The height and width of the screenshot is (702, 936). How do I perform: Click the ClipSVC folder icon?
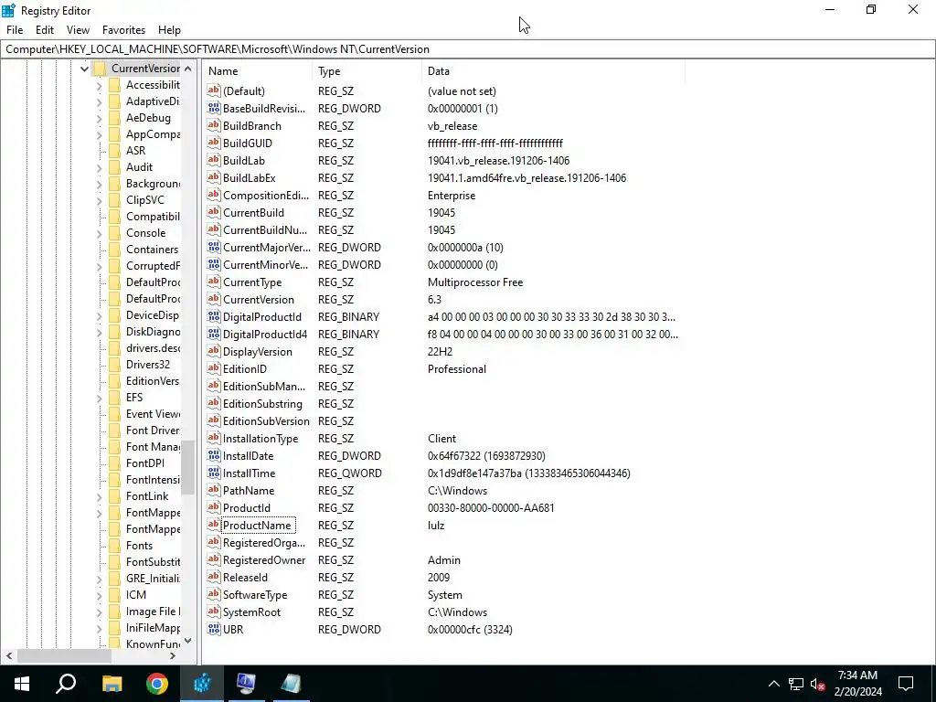click(115, 200)
